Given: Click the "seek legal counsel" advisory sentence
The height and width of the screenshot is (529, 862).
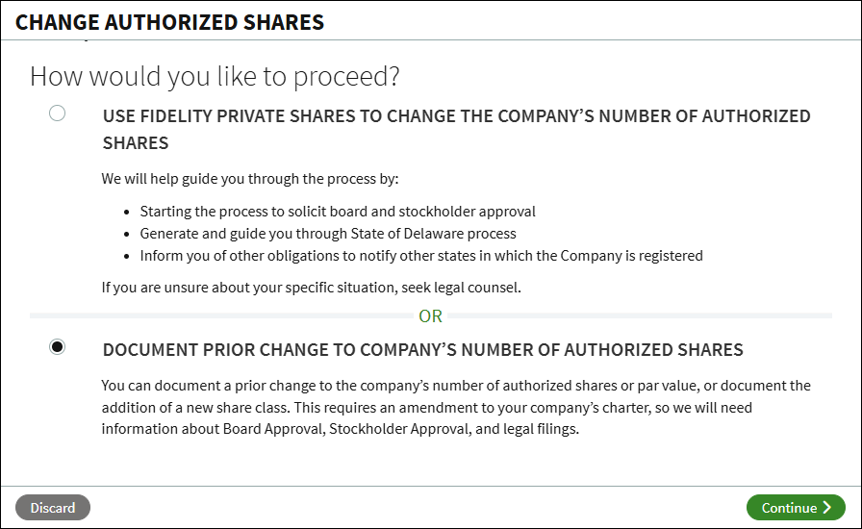Looking at the screenshot, I should pos(311,287).
